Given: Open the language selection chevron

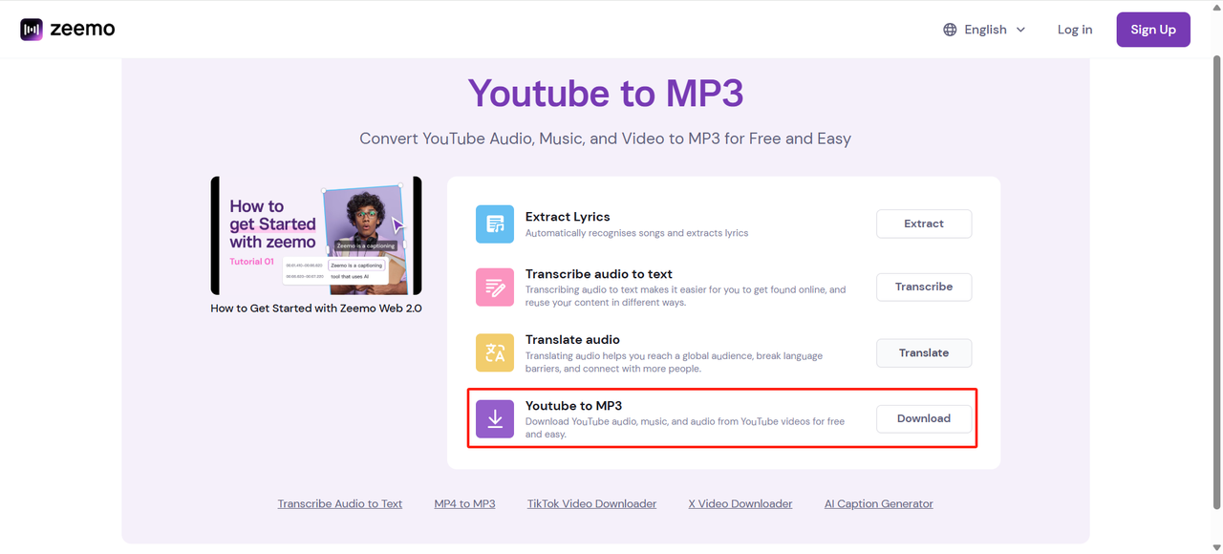Looking at the screenshot, I should tap(1020, 30).
